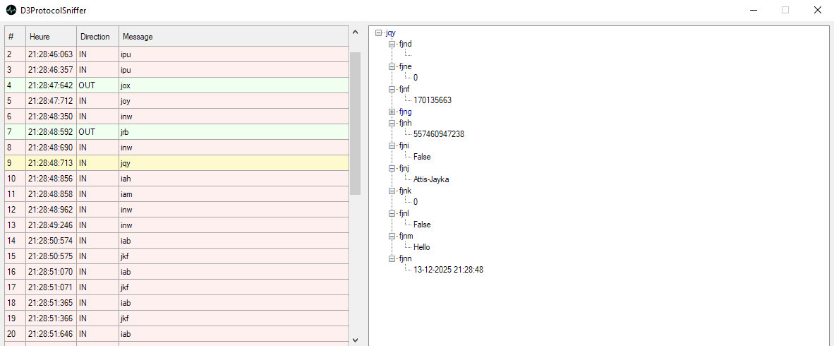This screenshot has height=346, width=834.
Task: Expand the fjng tree node
Action: (x=392, y=112)
